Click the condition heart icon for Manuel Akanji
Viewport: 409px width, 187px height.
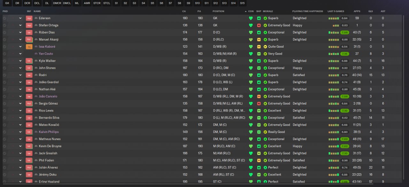point(251,40)
